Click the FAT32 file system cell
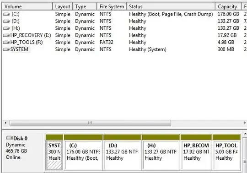 106,42
